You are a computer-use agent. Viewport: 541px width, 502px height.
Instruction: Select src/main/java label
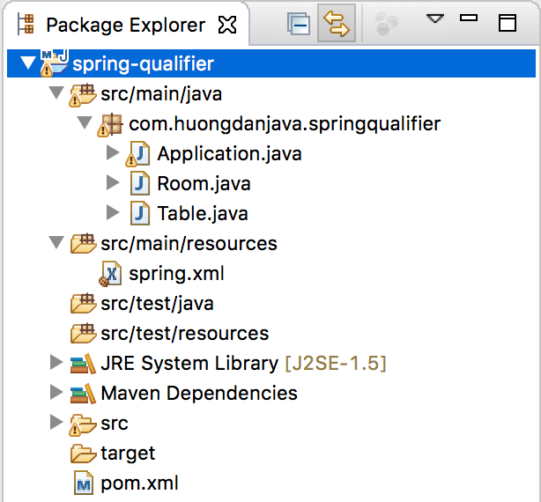[161, 94]
